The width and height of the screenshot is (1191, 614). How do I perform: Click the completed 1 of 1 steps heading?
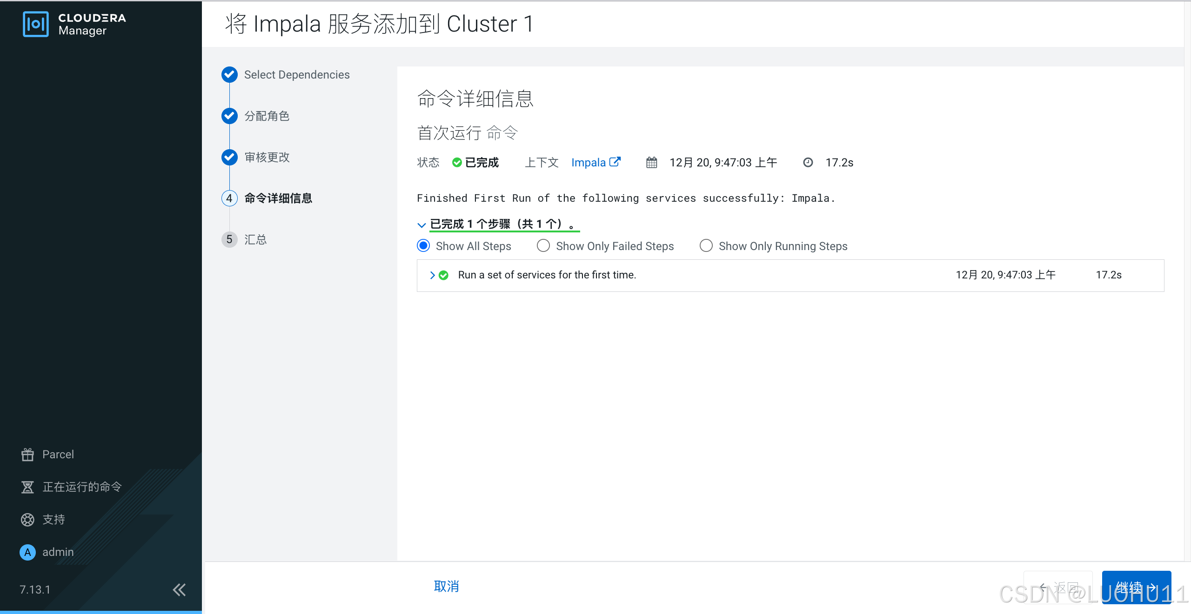pyautogui.click(x=502, y=224)
